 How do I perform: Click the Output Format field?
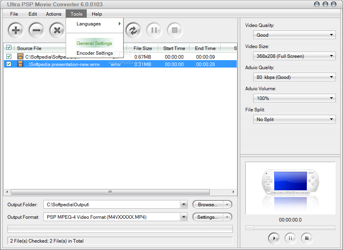pyautogui.click(x=112, y=217)
